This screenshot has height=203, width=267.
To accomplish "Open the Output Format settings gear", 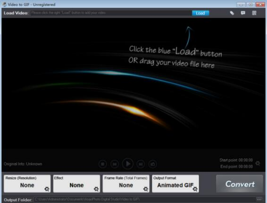I will click(x=195, y=189).
